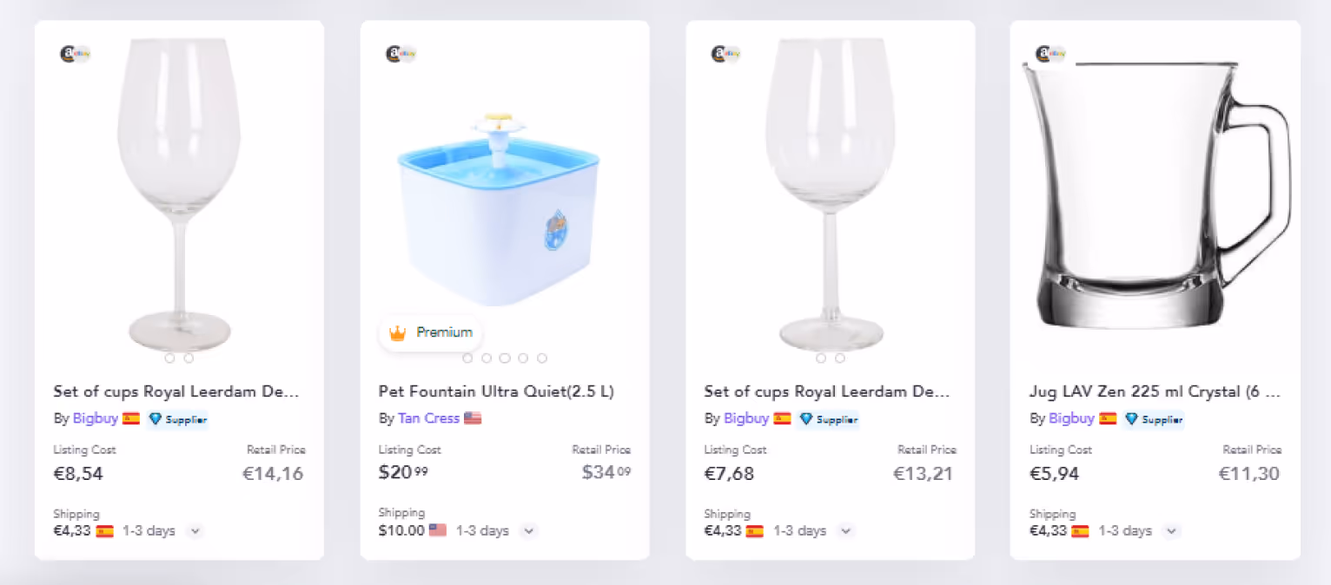The height and width of the screenshot is (585, 1331).
Task: Select the third image dot on Pet Fountain
Action: (505, 358)
